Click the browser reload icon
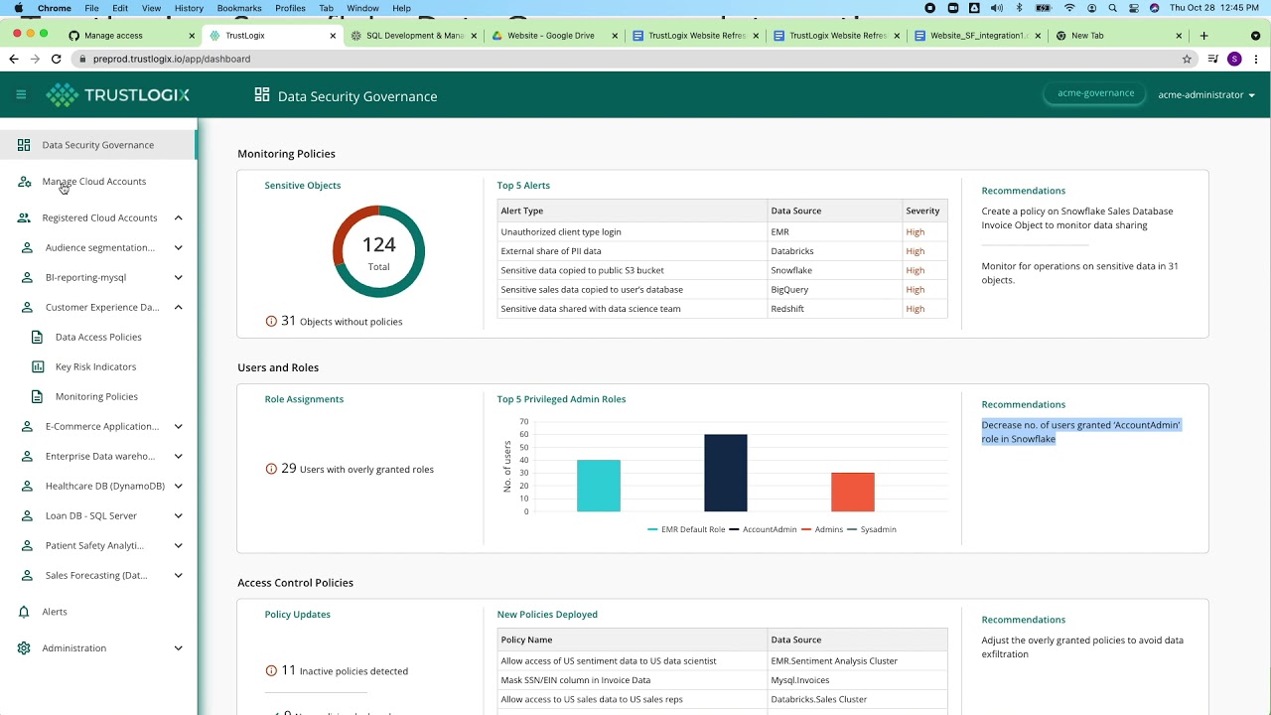 tap(56, 59)
